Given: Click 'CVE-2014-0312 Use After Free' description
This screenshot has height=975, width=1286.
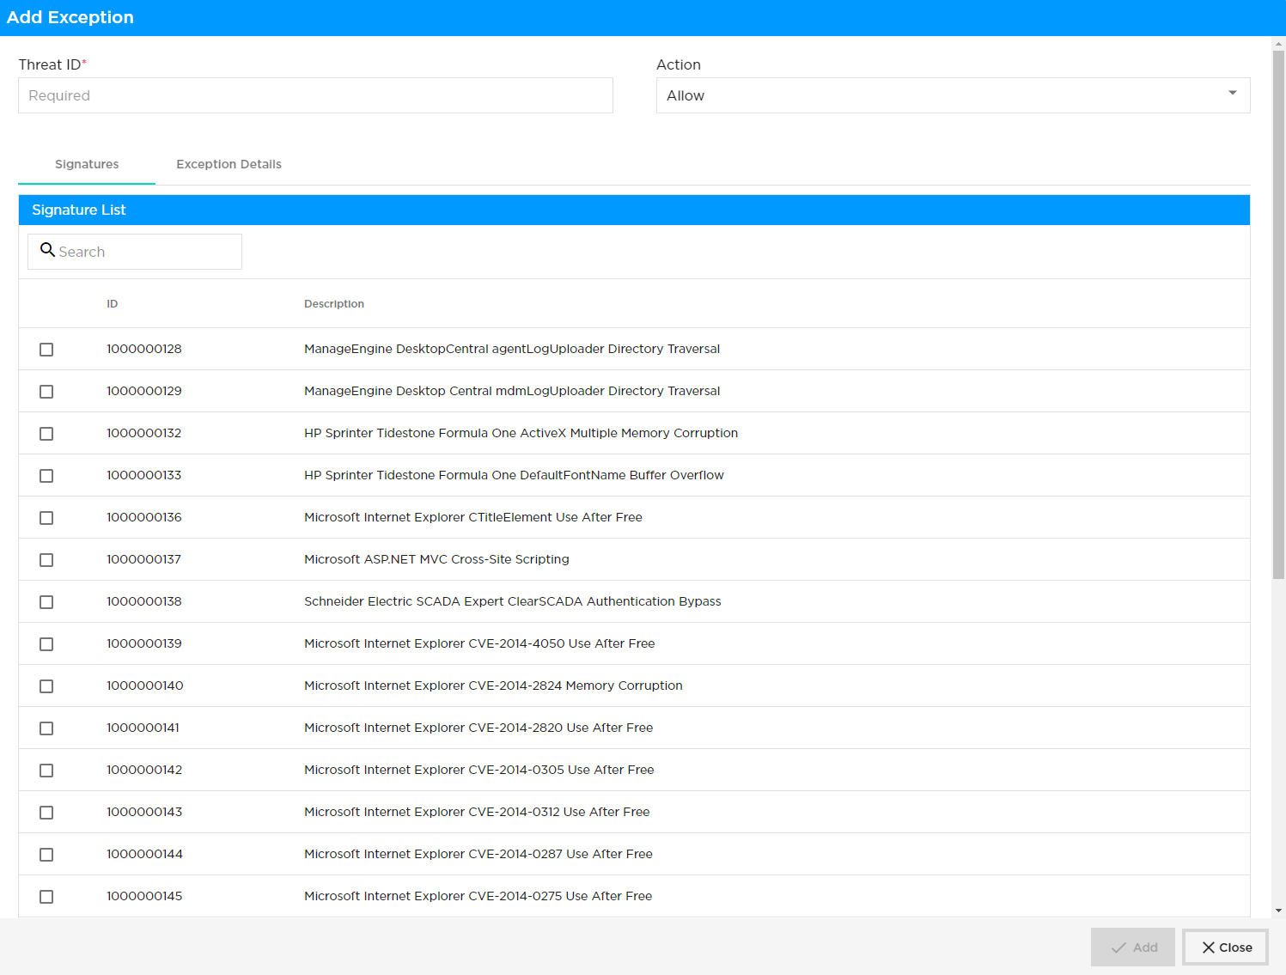Looking at the screenshot, I should pos(477,812).
